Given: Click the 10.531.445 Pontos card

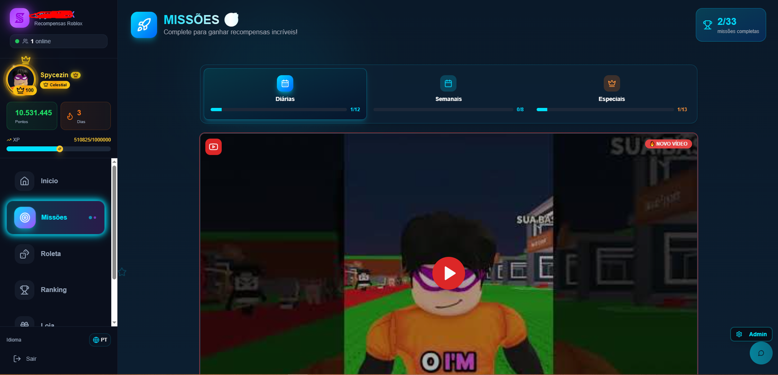Looking at the screenshot, I should pyautogui.click(x=32, y=116).
